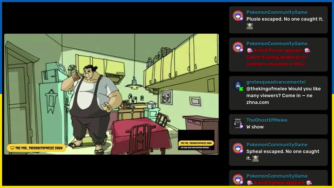Open PokemonCommunityGame name above 'Spheal escaped'

pyautogui.click(x=277, y=145)
